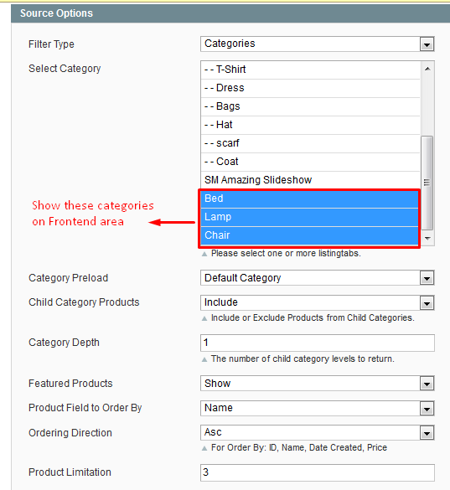This screenshot has width=450, height=490.
Task: Click the highlighted Bed category
Action: click(309, 199)
